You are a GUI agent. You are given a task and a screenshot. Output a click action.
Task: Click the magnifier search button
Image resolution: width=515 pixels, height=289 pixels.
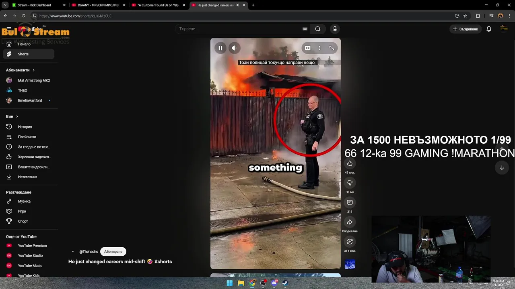click(x=318, y=29)
